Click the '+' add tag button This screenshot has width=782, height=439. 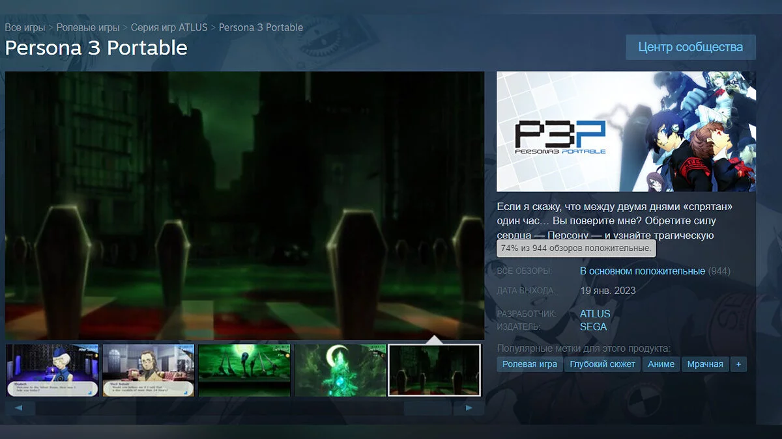(738, 364)
